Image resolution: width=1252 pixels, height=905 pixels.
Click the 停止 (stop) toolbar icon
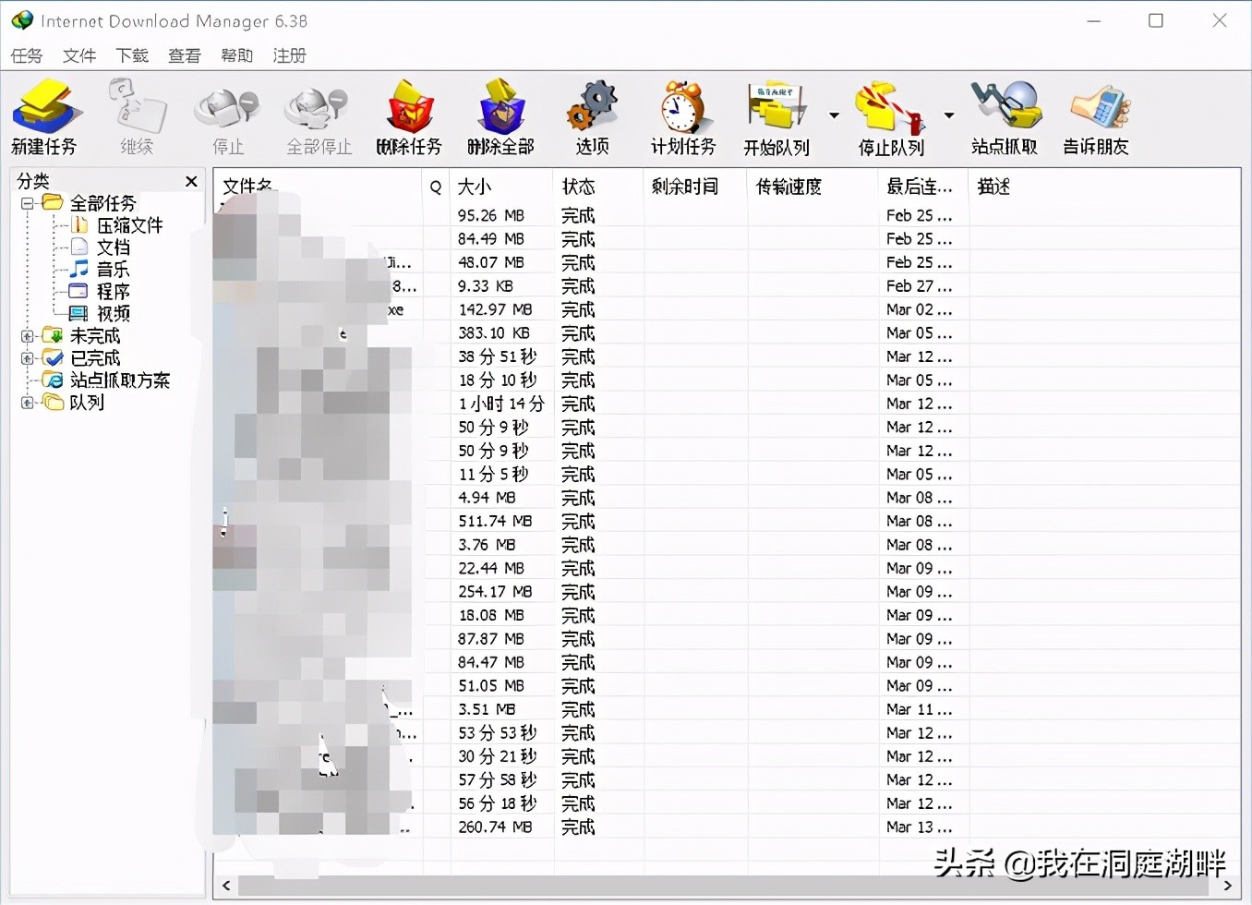click(227, 117)
